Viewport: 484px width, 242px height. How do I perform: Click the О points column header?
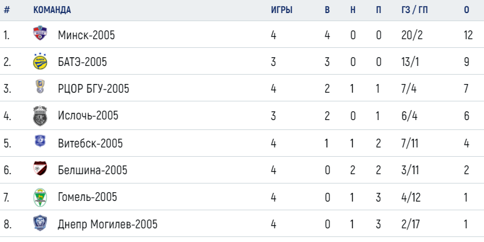[467, 10]
